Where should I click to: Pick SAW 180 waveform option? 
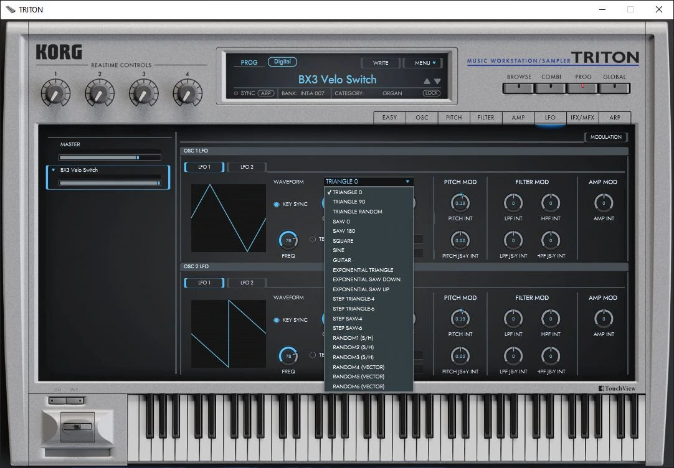pos(368,231)
